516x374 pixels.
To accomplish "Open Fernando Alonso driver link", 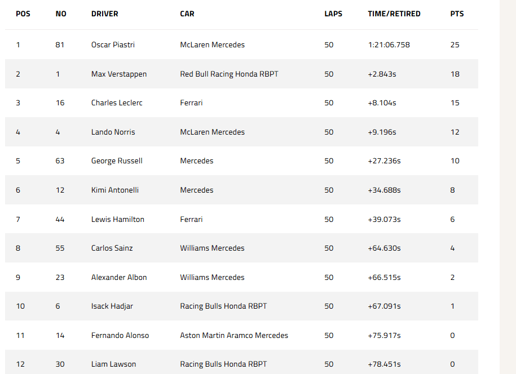I will [120, 335].
